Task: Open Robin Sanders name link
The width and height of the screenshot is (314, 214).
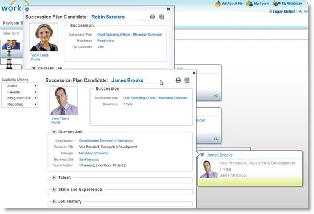Action: (x=108, y=17)
